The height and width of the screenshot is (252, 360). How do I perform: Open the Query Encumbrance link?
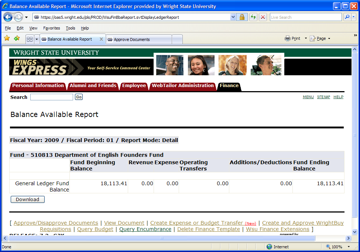click(x=145, y=229)
